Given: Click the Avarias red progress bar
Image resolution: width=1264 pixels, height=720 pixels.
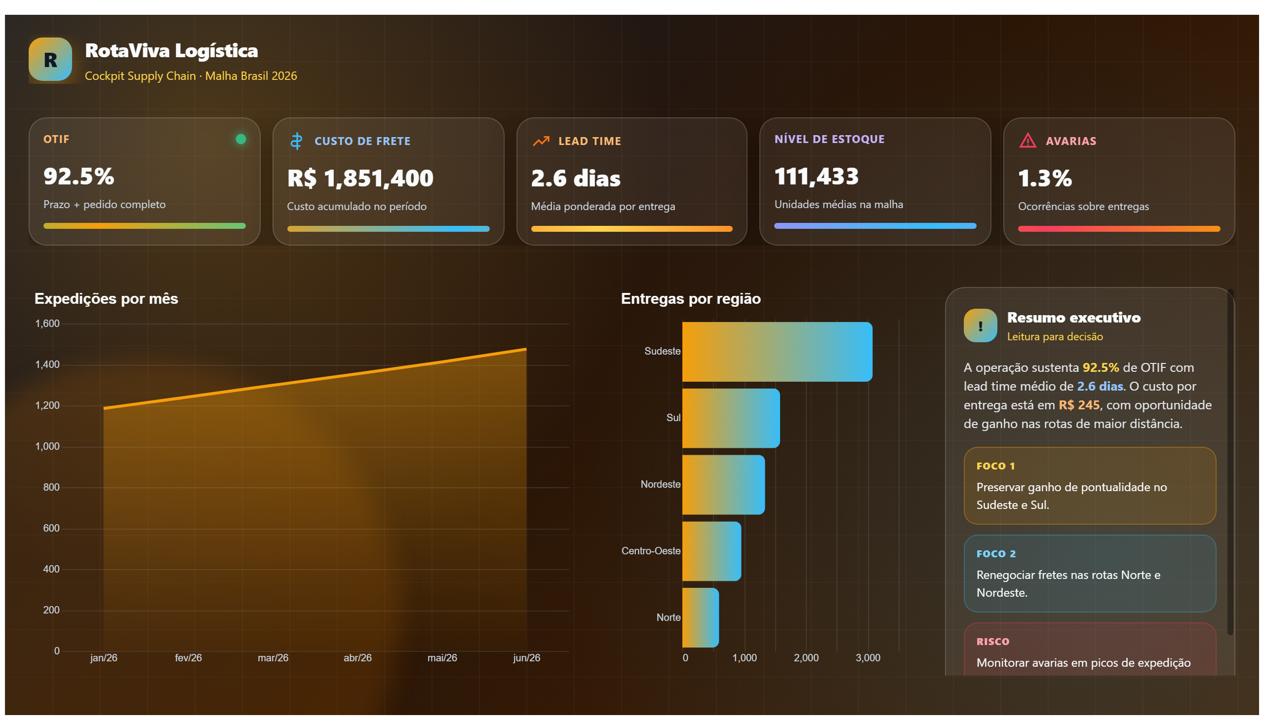Looking at the screenshot, I should [x=1119, y=228].
